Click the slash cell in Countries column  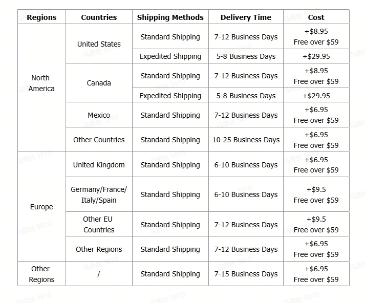pyautogui.click(x=99, y=274)
